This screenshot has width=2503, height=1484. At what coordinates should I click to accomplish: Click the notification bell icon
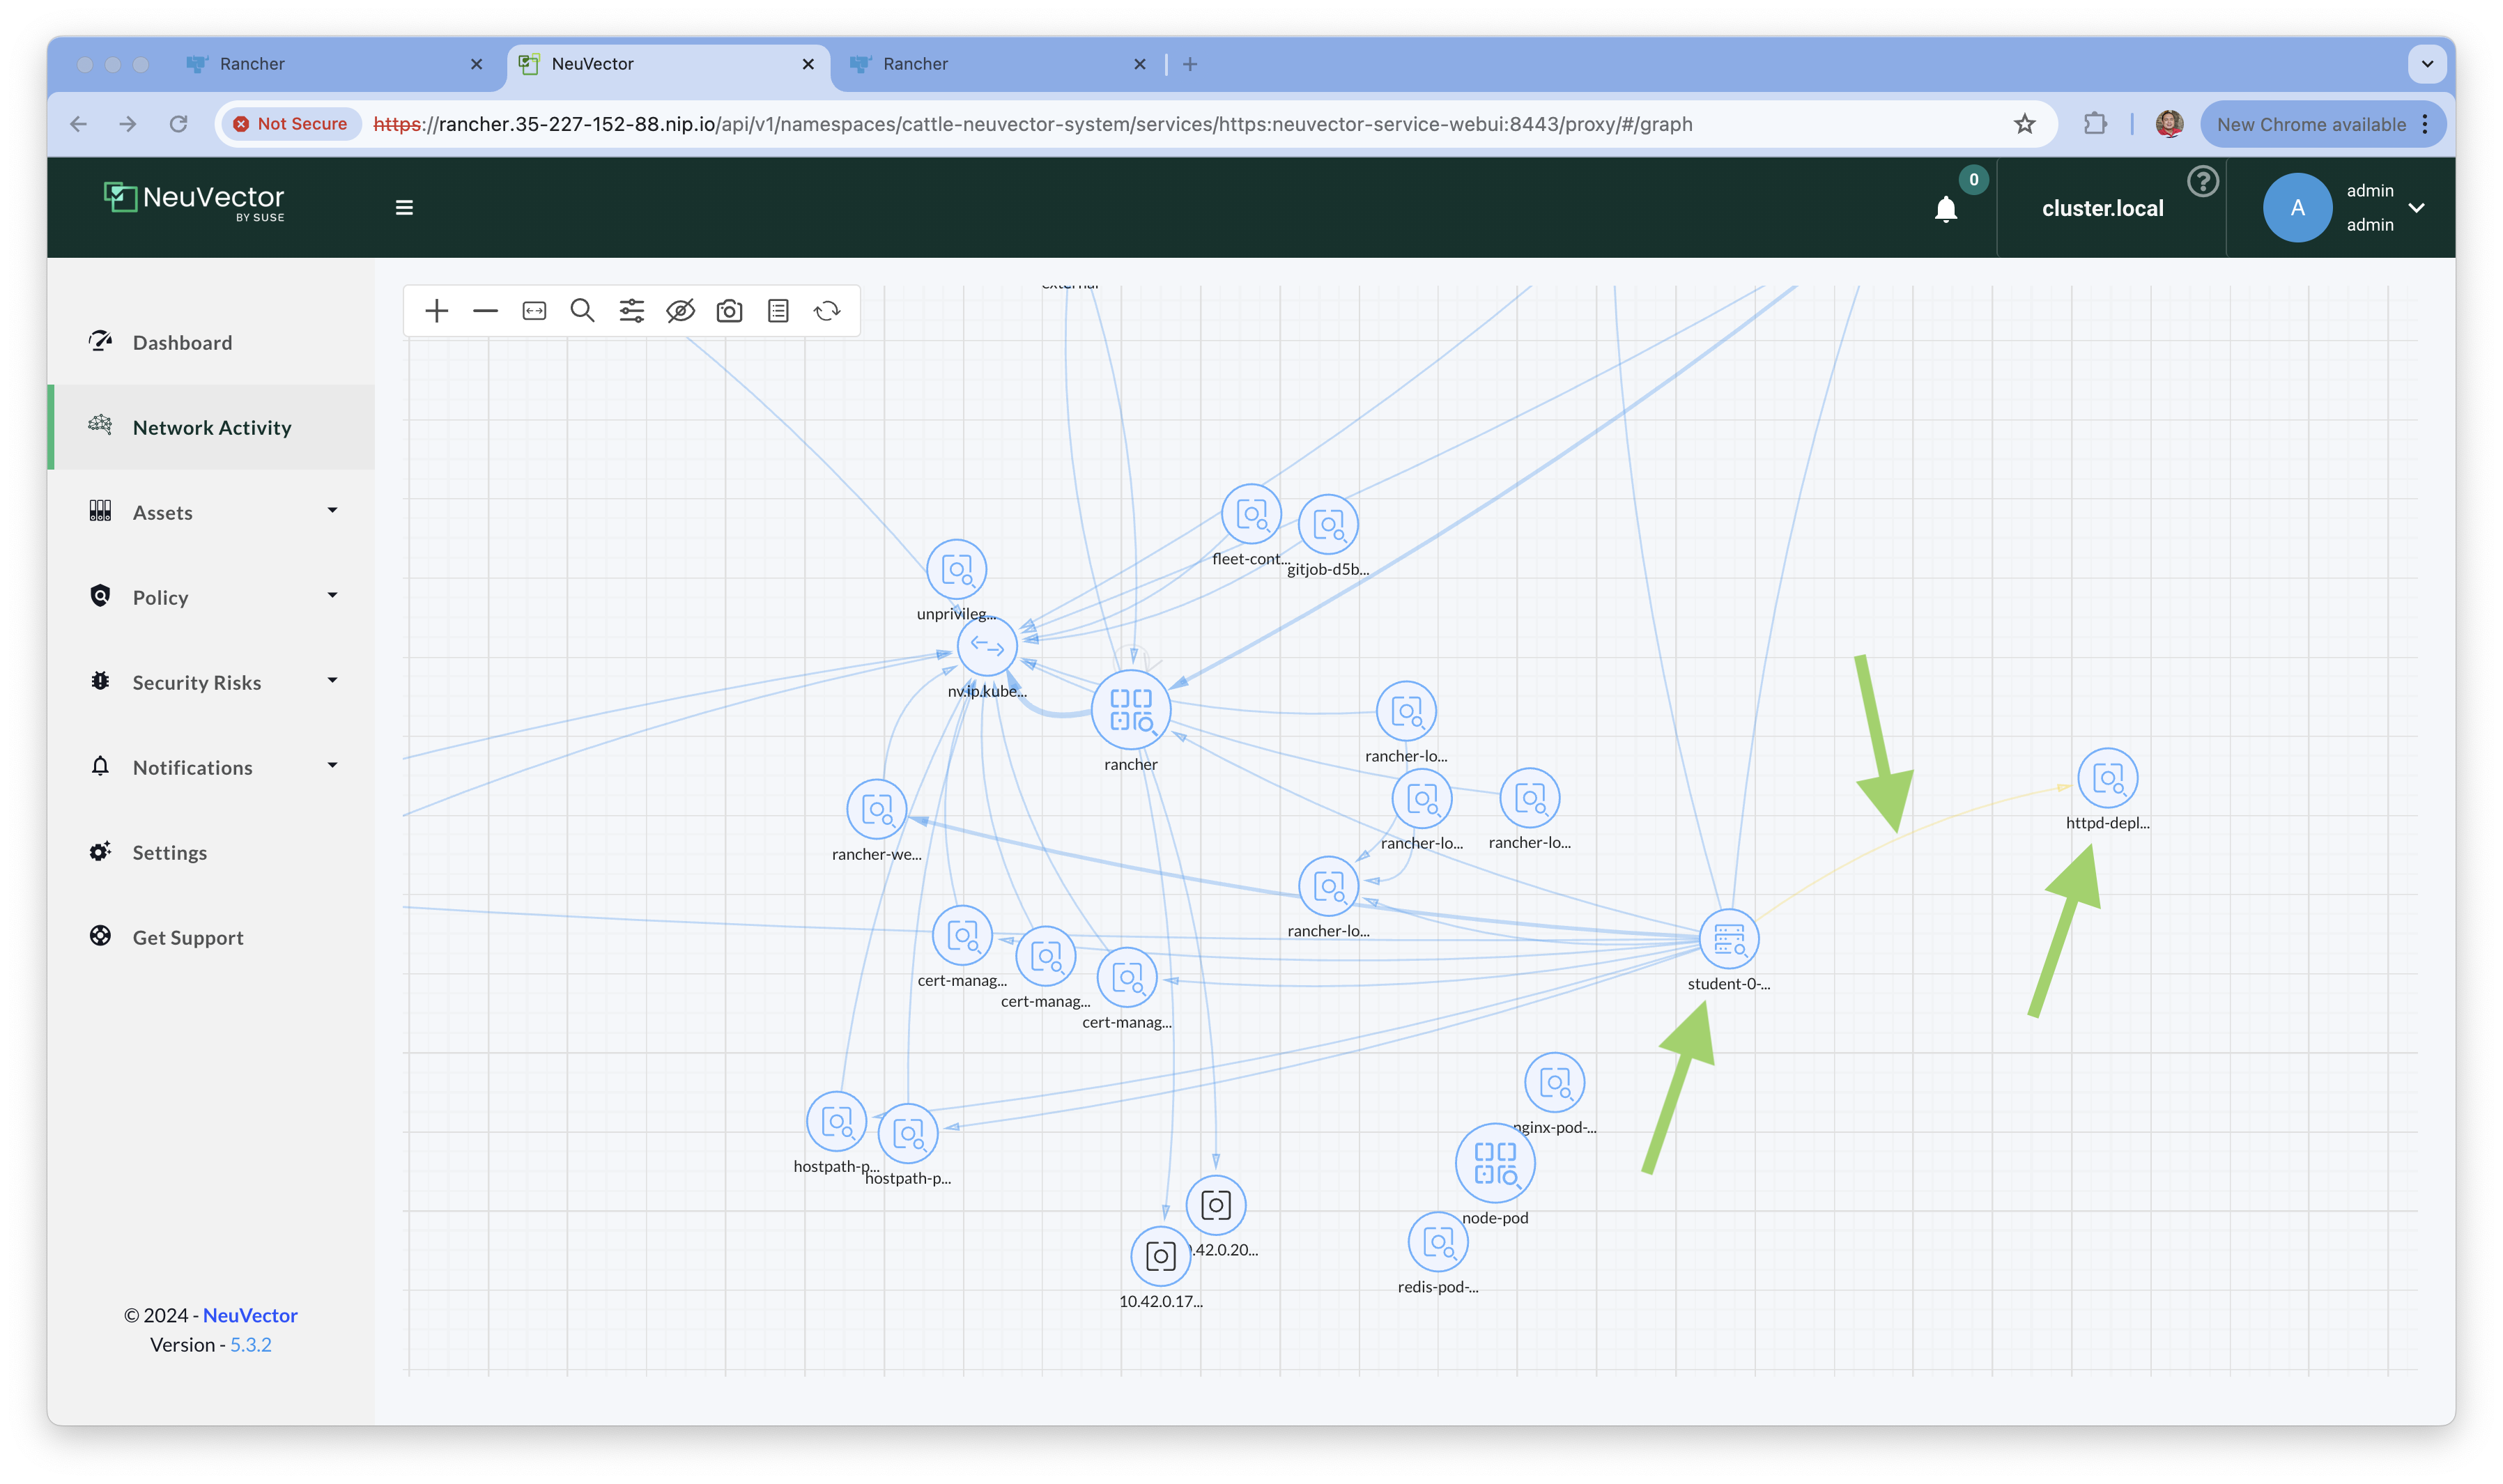coord(1945,209)
